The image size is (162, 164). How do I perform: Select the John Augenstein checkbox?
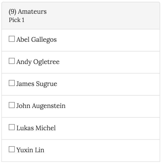click(12, 105)
